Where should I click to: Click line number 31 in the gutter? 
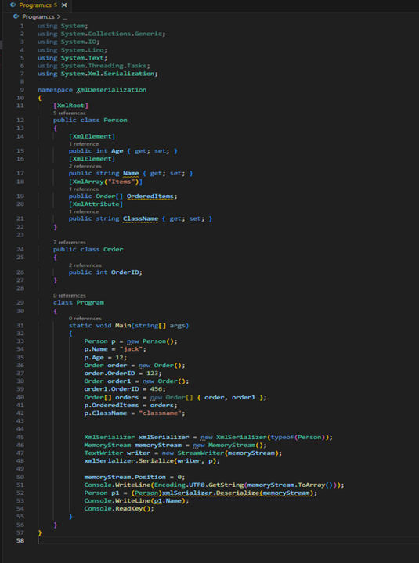click(x=20, y=326)
